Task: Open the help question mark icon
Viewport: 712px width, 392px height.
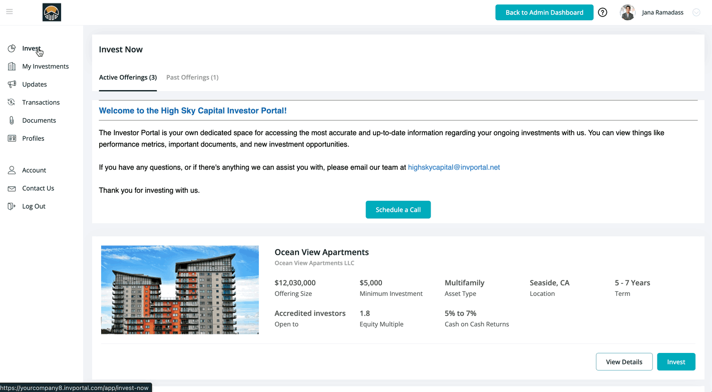Action: point(602,13)
